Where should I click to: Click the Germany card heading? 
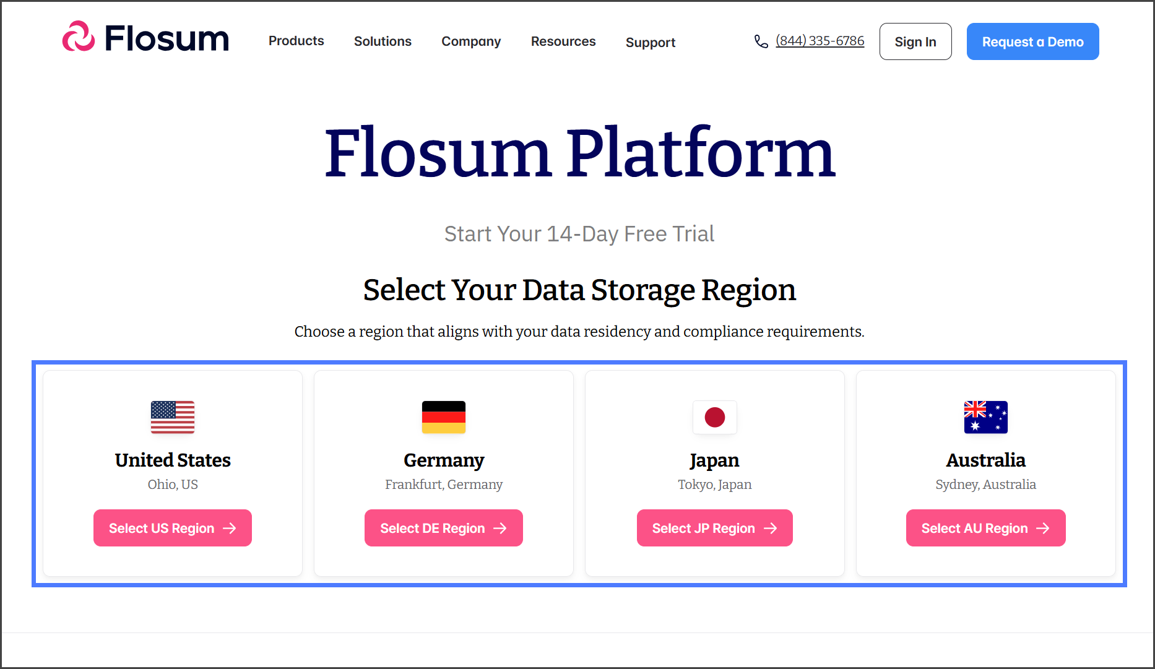[x=444, y=460]
